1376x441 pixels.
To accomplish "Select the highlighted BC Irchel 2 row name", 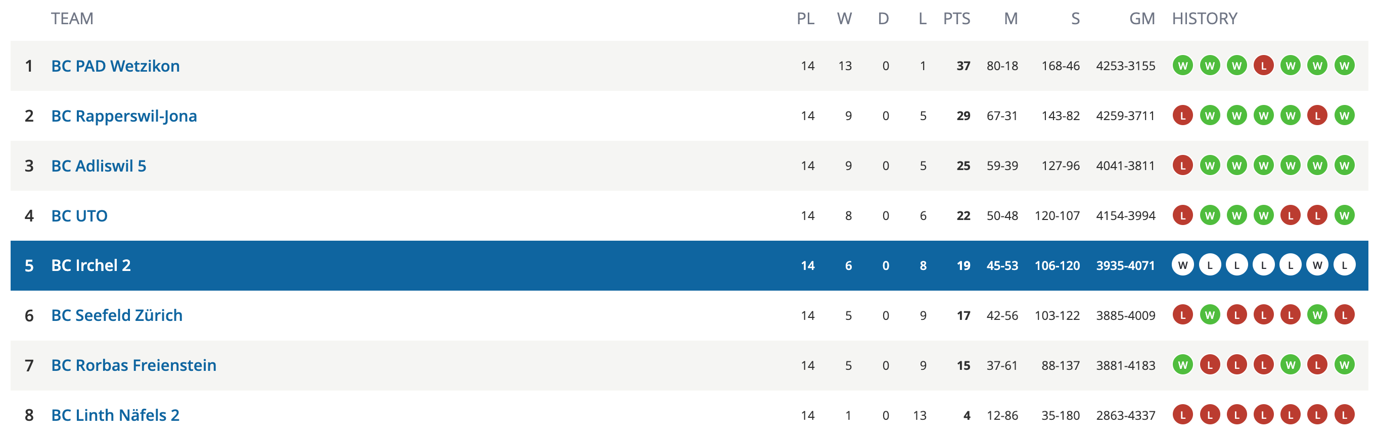I will pyautogui.click(x=91, y=265).
